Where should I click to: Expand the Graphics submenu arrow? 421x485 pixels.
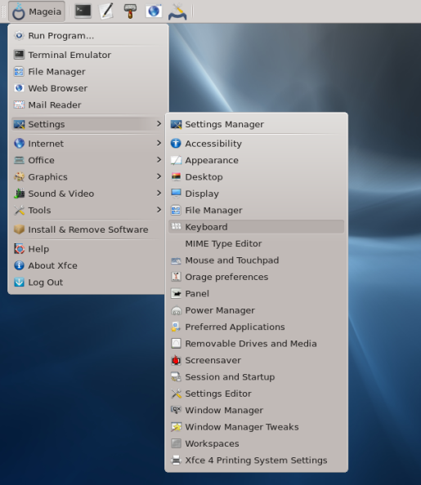click(x=159, y=176)
